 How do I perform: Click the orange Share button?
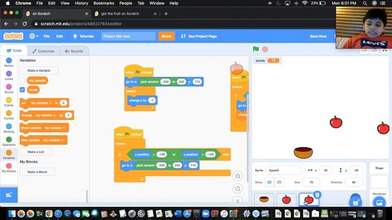coord(166,36)
